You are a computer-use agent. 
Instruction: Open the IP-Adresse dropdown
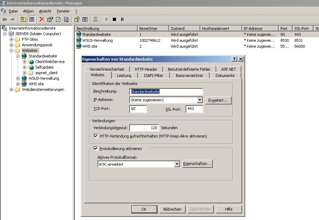[x=200, y=100]
